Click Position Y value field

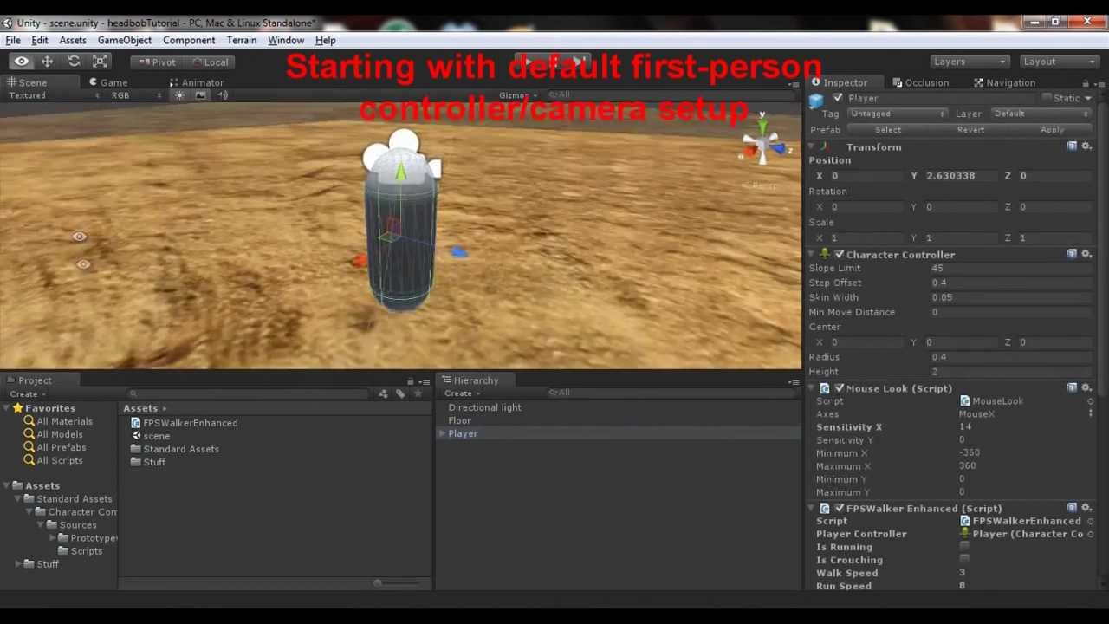coord(961,176)
